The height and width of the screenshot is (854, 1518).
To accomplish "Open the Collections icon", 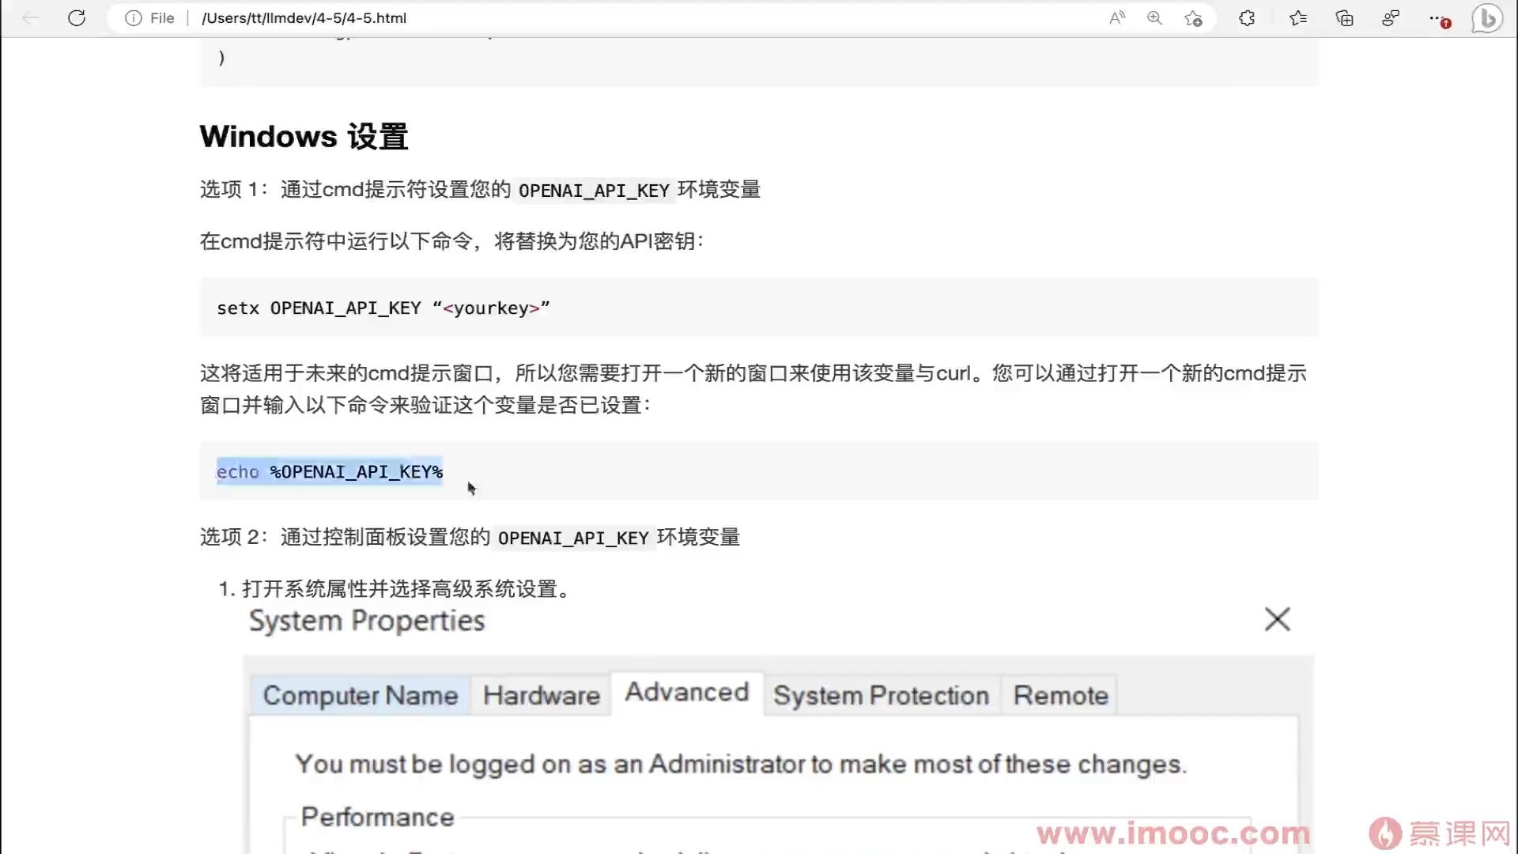I will click(x=1344, y=17).
